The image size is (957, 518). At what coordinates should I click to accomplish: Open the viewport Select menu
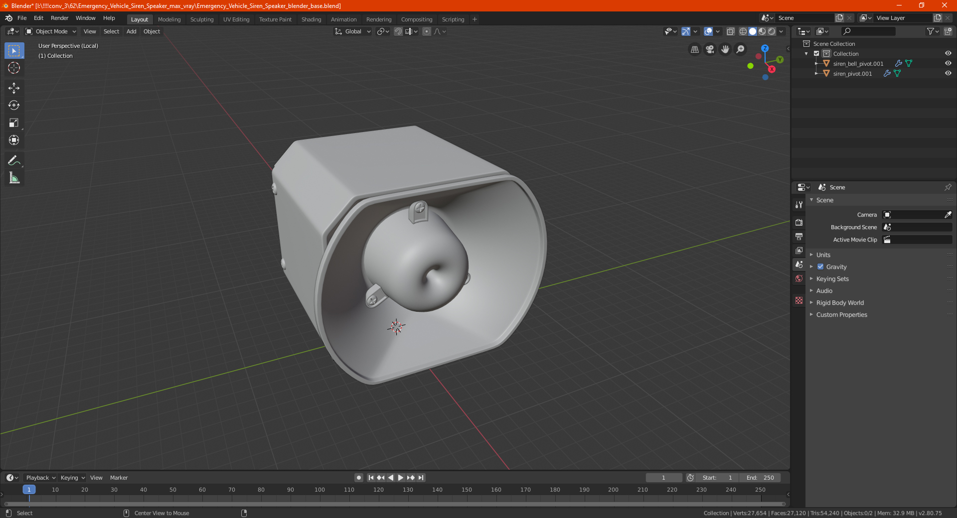[111, 31]
